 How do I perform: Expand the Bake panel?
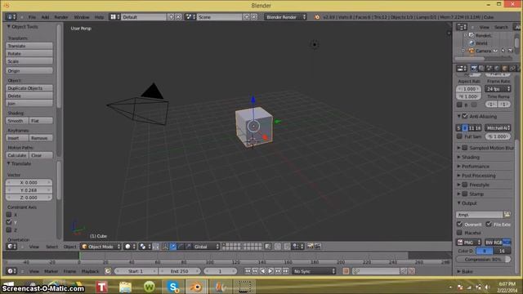467,272
